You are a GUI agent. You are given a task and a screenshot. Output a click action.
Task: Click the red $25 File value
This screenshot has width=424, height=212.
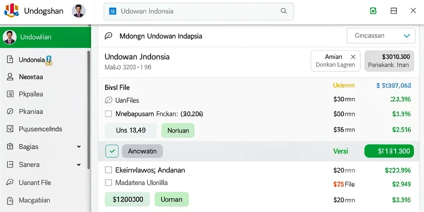click(x=344, y=184)
